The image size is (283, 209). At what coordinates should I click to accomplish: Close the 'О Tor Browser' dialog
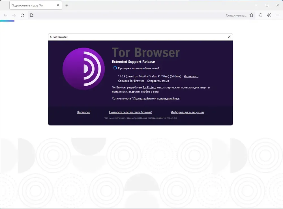(x=229, y=37)
